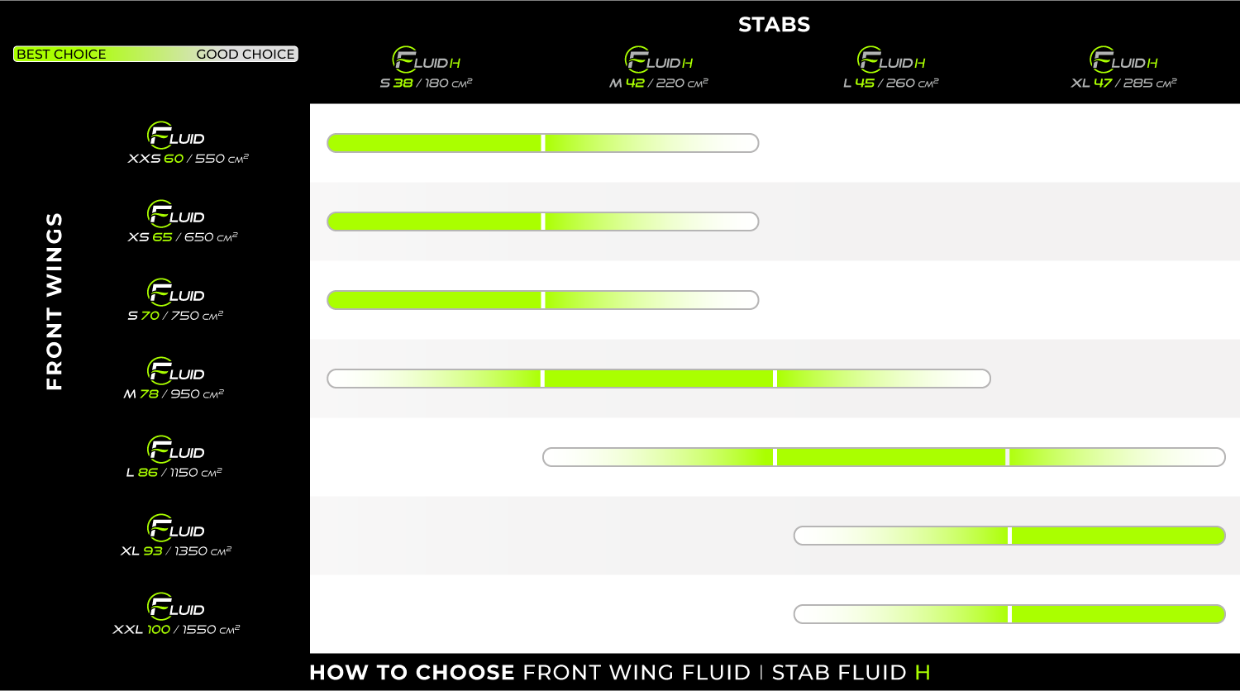Click the Fluid H S 38 stab logo
Screen dimensions: 1240x691
426,60
